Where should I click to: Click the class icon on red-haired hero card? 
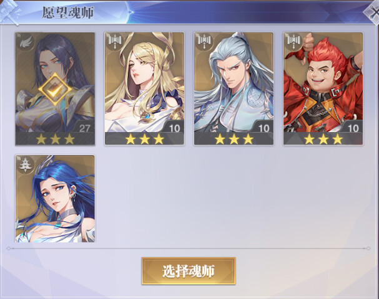(x=293, y=42)
